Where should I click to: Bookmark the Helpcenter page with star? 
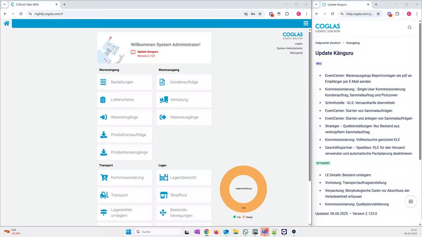378,14
